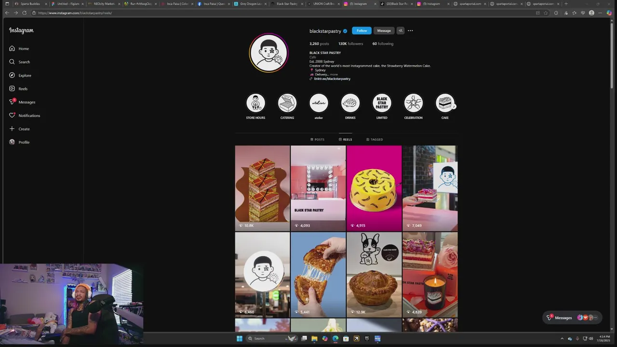Open the clock showing 4:14 PM

tap(604, 338)
